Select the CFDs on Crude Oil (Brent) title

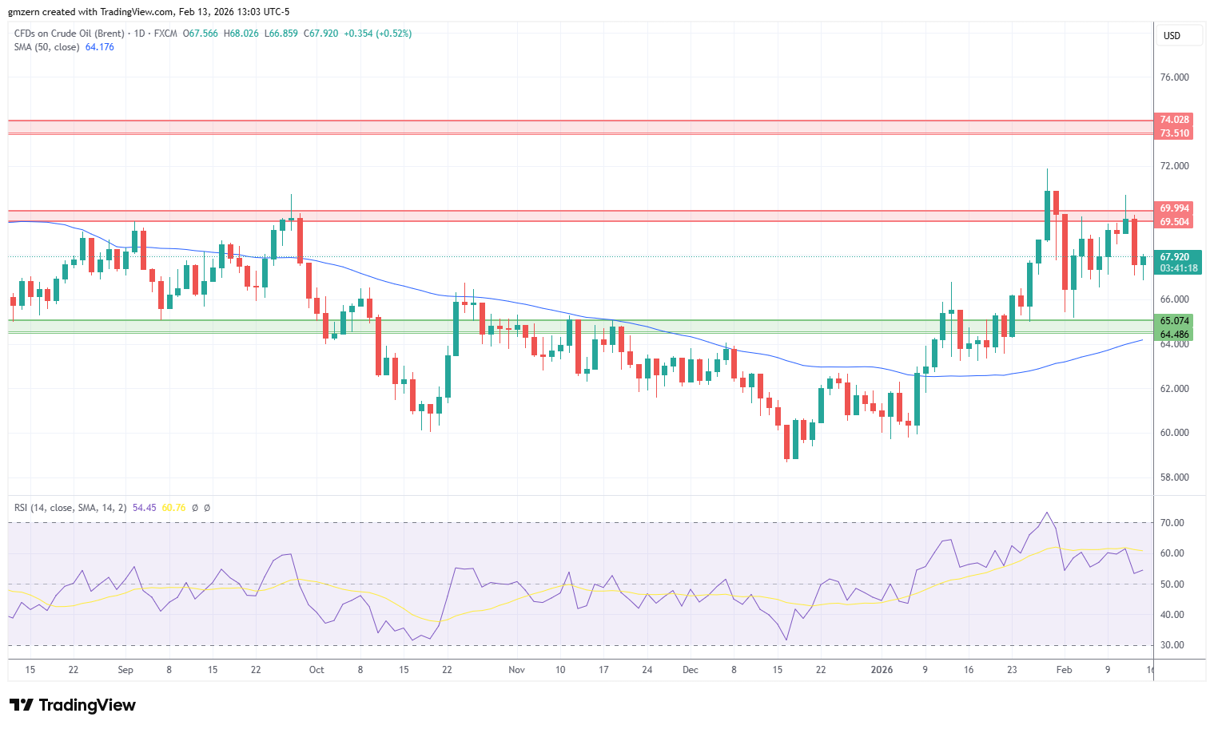(x=70, y=34)
